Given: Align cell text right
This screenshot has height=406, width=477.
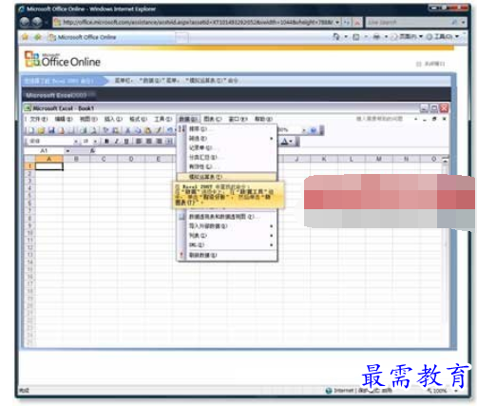Looking at the screenshot, I should [x=160, y=142].
